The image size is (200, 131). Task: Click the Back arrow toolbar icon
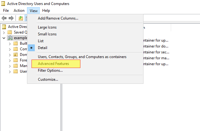(4, 18)
